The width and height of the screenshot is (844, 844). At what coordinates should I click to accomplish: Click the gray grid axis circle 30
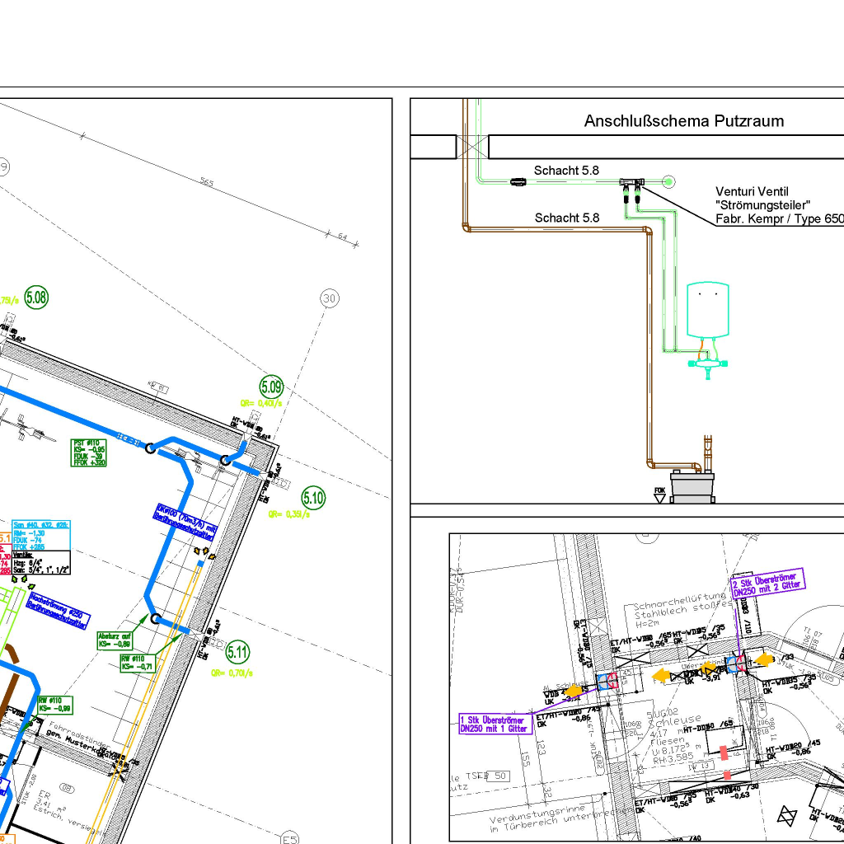coord(330,298)
